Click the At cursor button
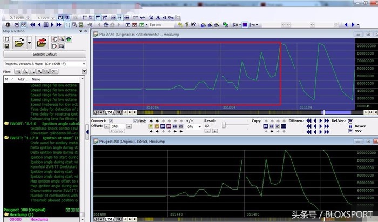 pos(117,131)
